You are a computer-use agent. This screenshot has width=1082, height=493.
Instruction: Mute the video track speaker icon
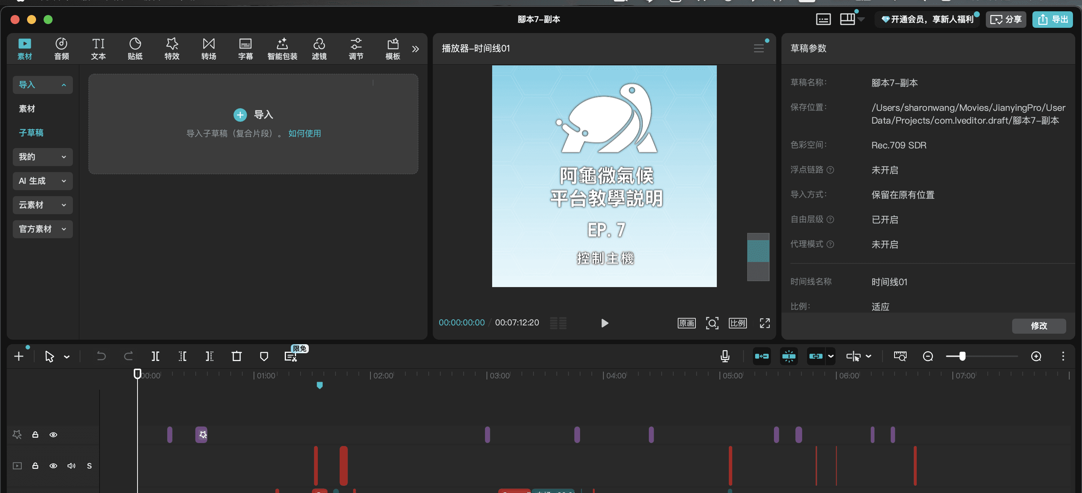pos(71,466)
